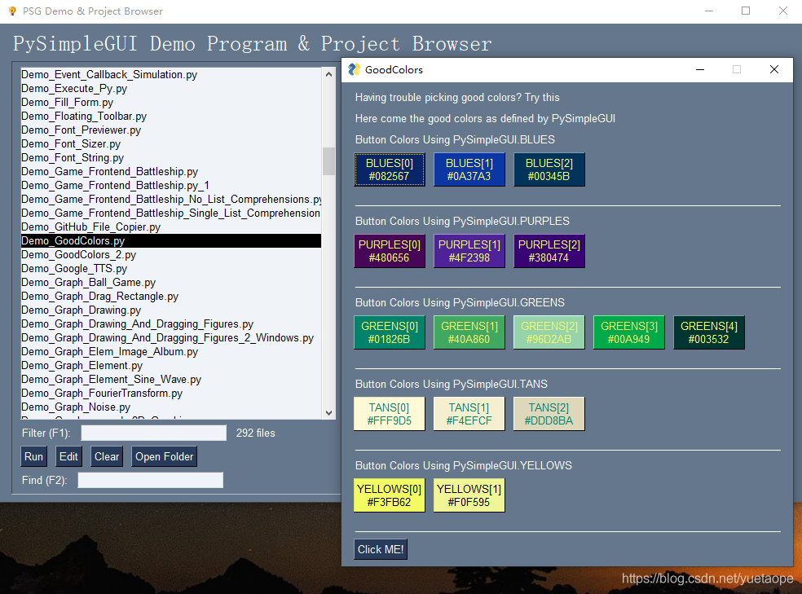Select Demo_Fill_Form.py in the list
The image size is (802, 594).
coord(171,102)
